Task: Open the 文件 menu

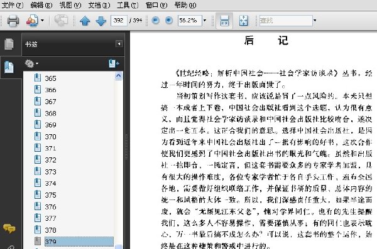Action: pyautogui.click(x=13, y=5)
